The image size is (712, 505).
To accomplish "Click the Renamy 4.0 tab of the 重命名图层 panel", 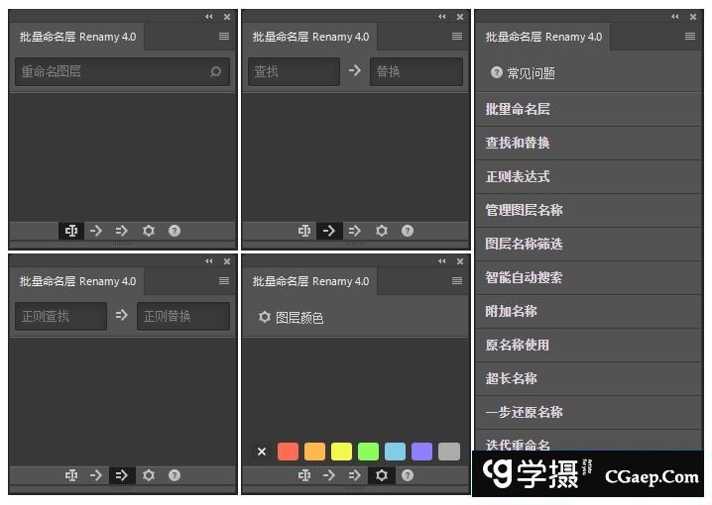I will [x=77, y=37].
